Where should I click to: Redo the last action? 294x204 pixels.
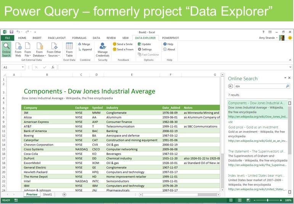27,32
